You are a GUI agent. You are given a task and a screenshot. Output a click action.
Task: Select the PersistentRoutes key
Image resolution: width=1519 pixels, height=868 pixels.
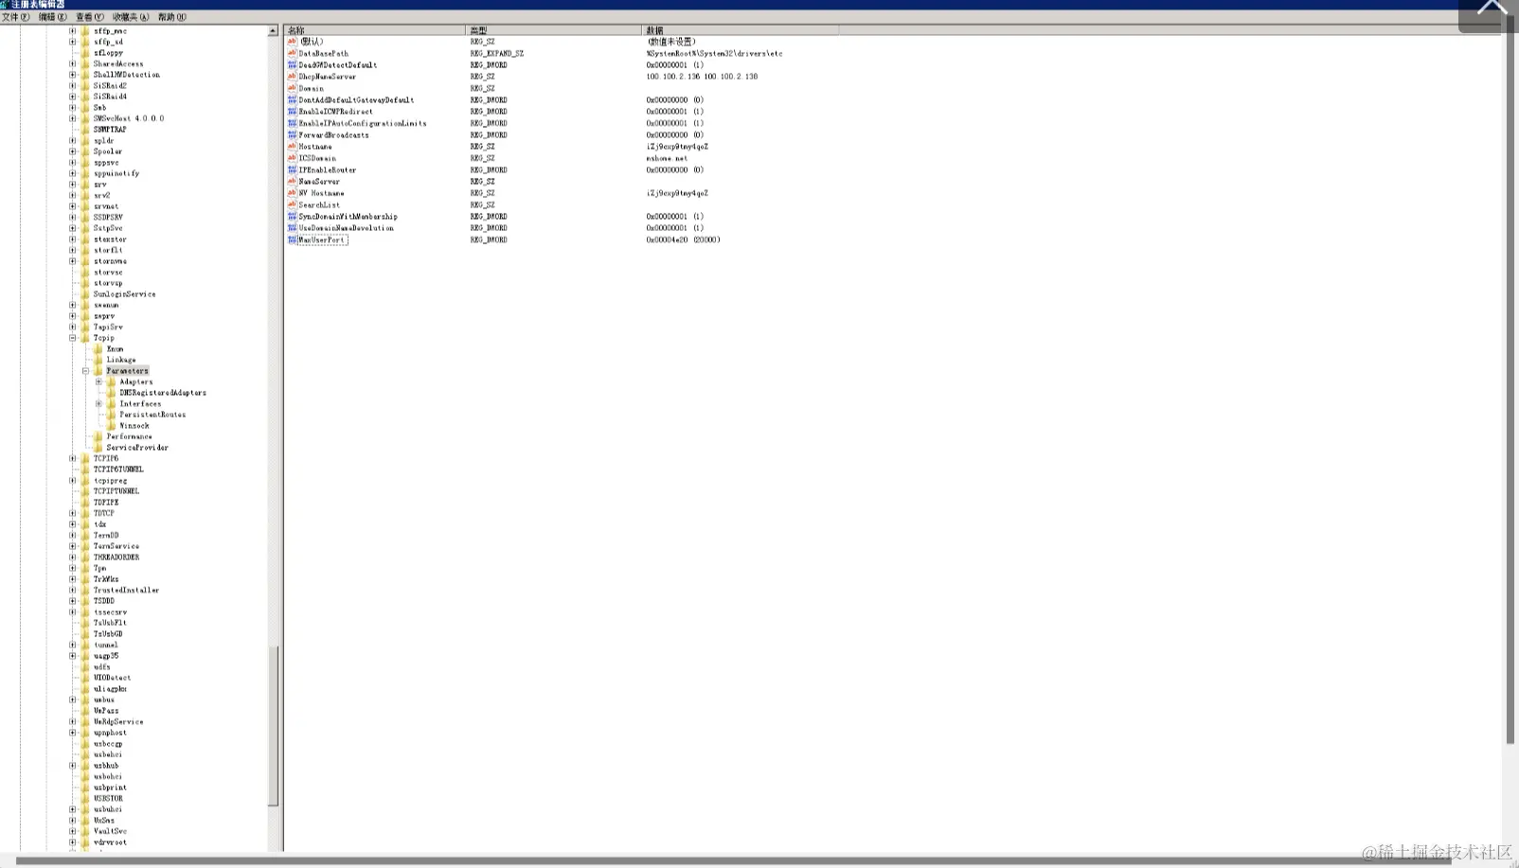coord(152,415)
